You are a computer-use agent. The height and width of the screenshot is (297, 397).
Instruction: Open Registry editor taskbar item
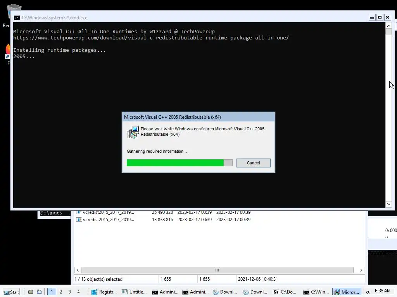104,292
